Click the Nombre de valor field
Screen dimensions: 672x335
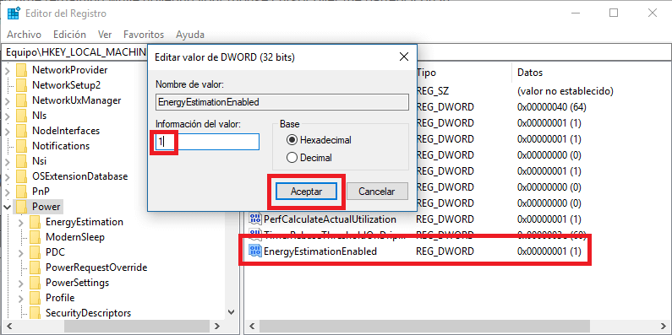tap(282, 102)
